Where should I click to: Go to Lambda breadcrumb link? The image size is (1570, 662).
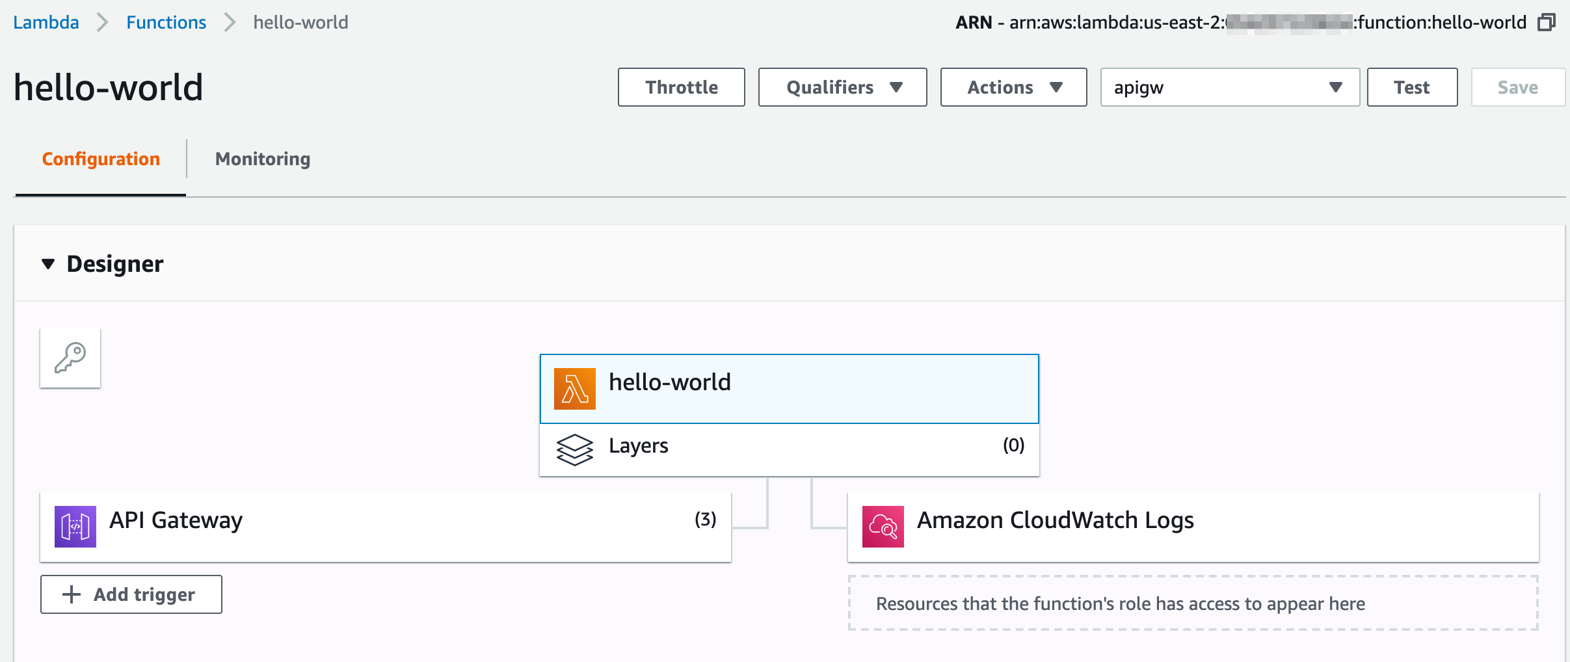(x=46, y=23)
